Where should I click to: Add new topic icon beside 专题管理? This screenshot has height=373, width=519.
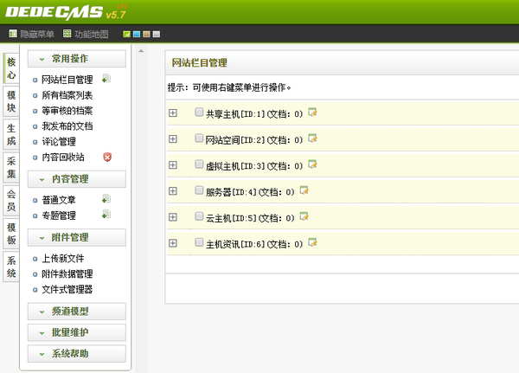(x=106, y=215)
